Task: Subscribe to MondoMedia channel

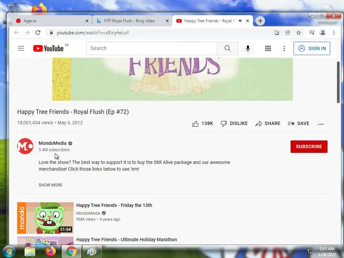Action: click(x=309, y=146)
